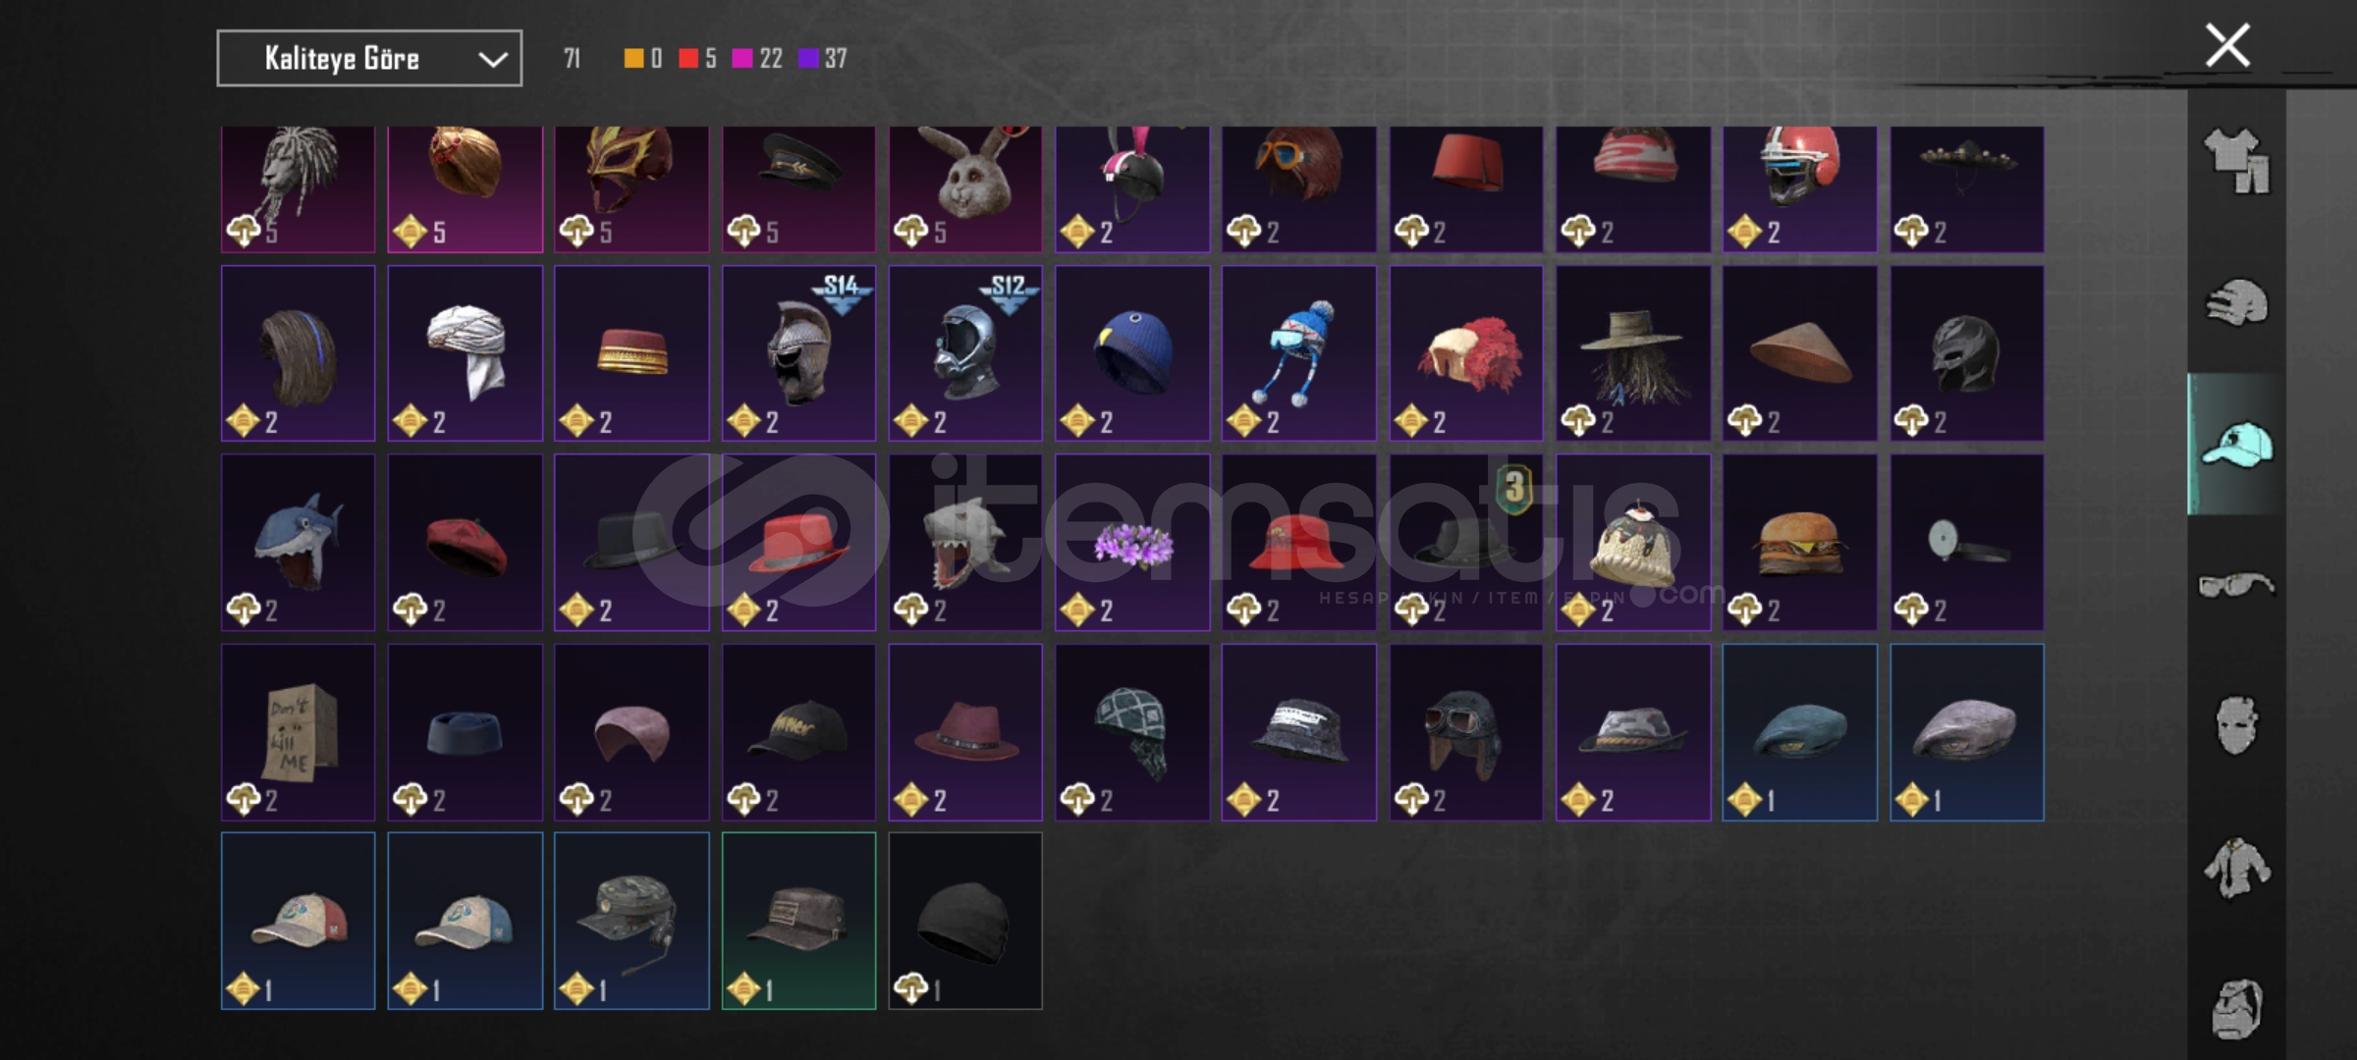This screenshot has width=2357, height=1060.
Task: Open the face mask category icon
Action: click(x=2237, y=725)
